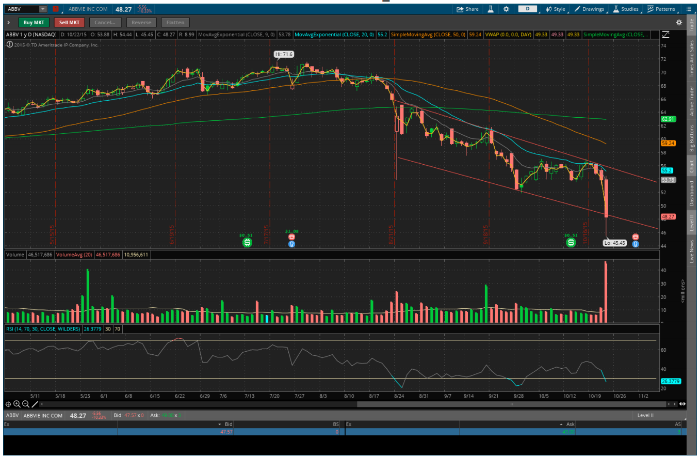Click the 55.2 cyan price tag
This screenshot has height=456, width=699.
tap(667, 170)
